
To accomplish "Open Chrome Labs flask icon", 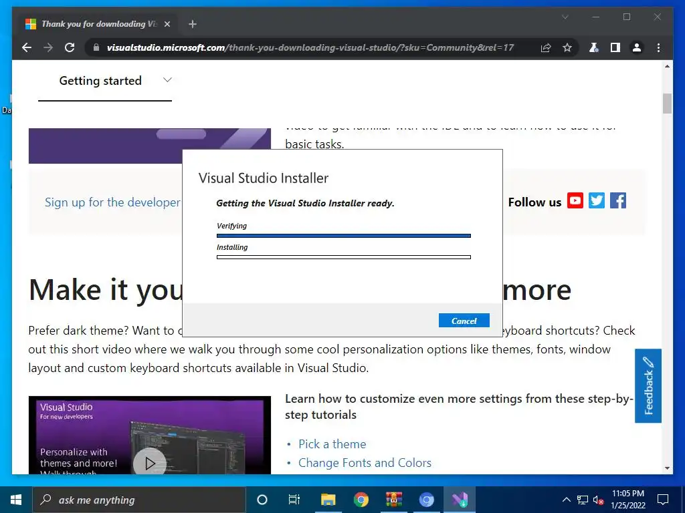I will tap(594, 47).
